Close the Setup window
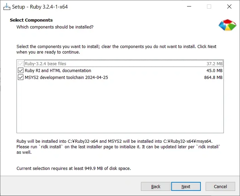 click(229, 7)
